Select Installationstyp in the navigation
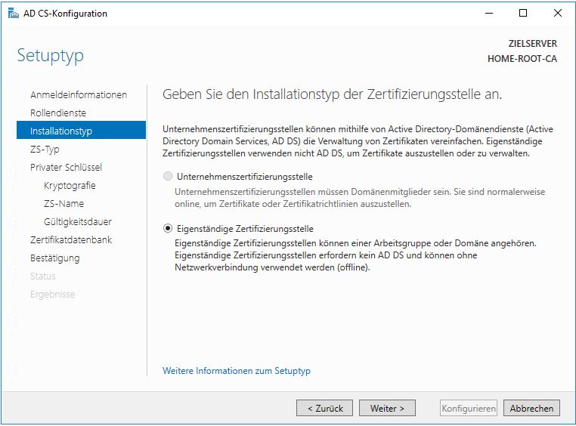The width and height of the screenshot is (576, 426). [61, 131]
